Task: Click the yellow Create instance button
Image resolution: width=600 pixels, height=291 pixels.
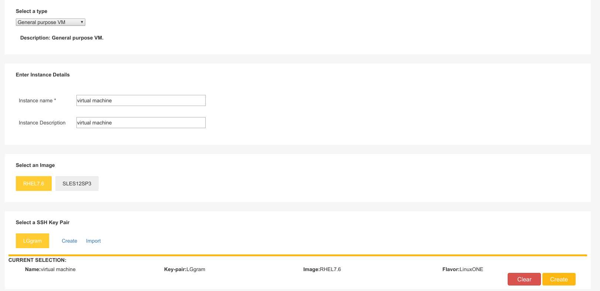Action: [559, 279]
